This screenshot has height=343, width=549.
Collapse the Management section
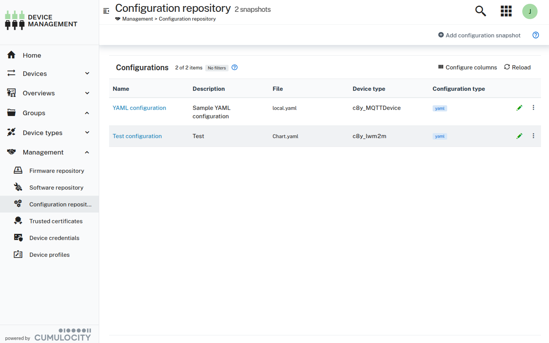(x=87, y=152)
